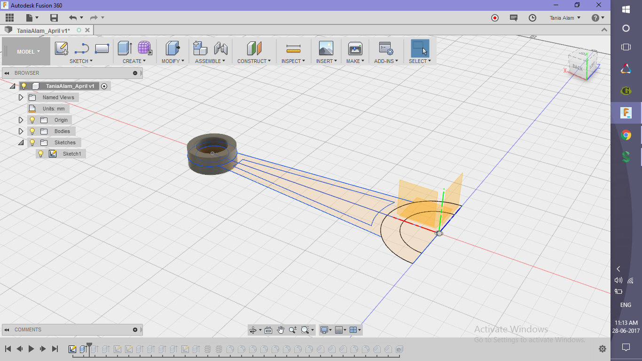Close the TaniaAlam_April v1 document tab
The height and width of the screenshot is (361, 642).
[87, 30]
